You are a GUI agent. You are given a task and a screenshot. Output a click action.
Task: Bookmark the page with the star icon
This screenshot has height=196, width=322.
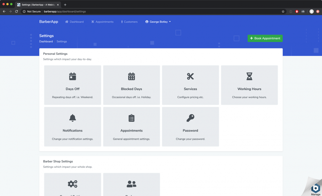(x=283, y=11)
